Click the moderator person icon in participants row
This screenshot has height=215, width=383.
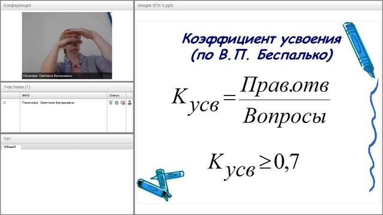(129, 103)
